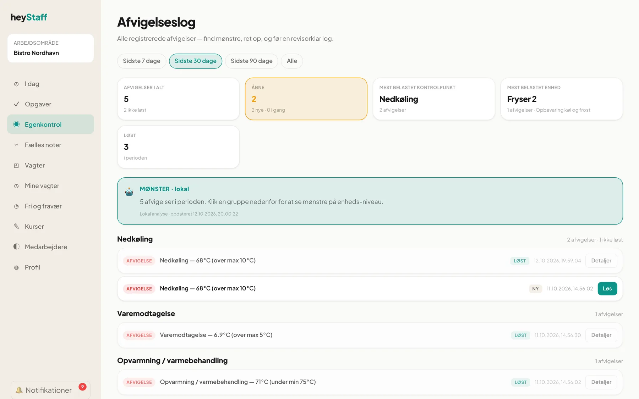This screenshot has width=639, height=399.
Task: Click the NY status badge
Action: 535,289
